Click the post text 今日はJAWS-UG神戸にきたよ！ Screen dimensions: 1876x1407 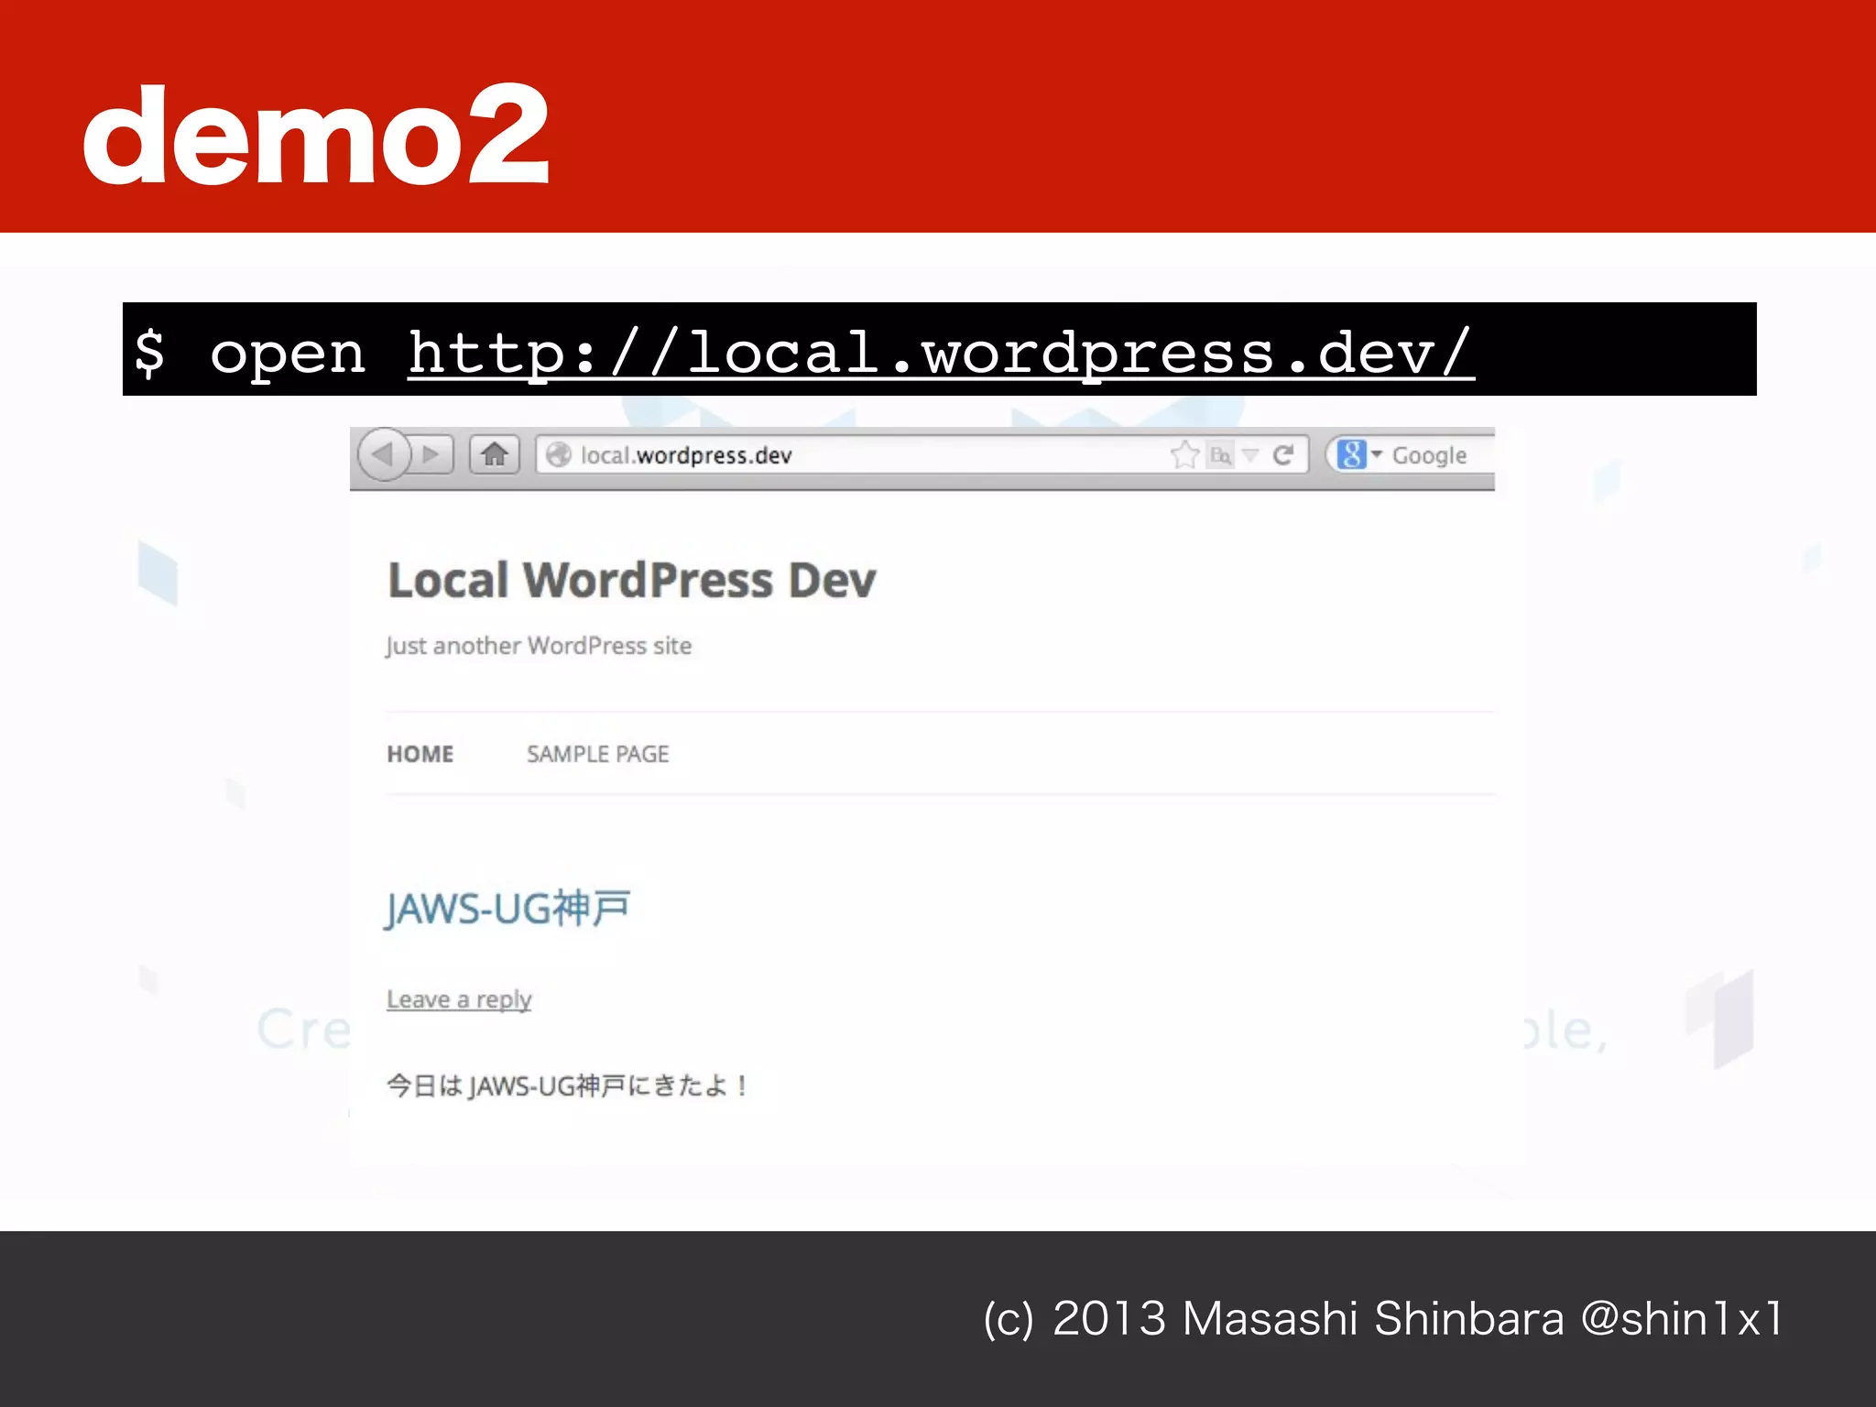click(567, 1086)
